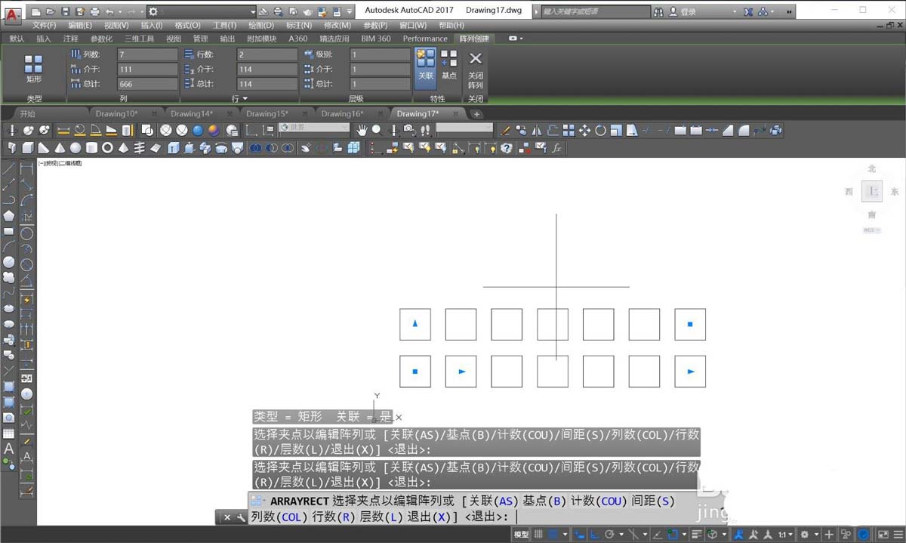The image size is (906, 543).
Task: Select the Multiline Text A tool
Action: (9, 449)
